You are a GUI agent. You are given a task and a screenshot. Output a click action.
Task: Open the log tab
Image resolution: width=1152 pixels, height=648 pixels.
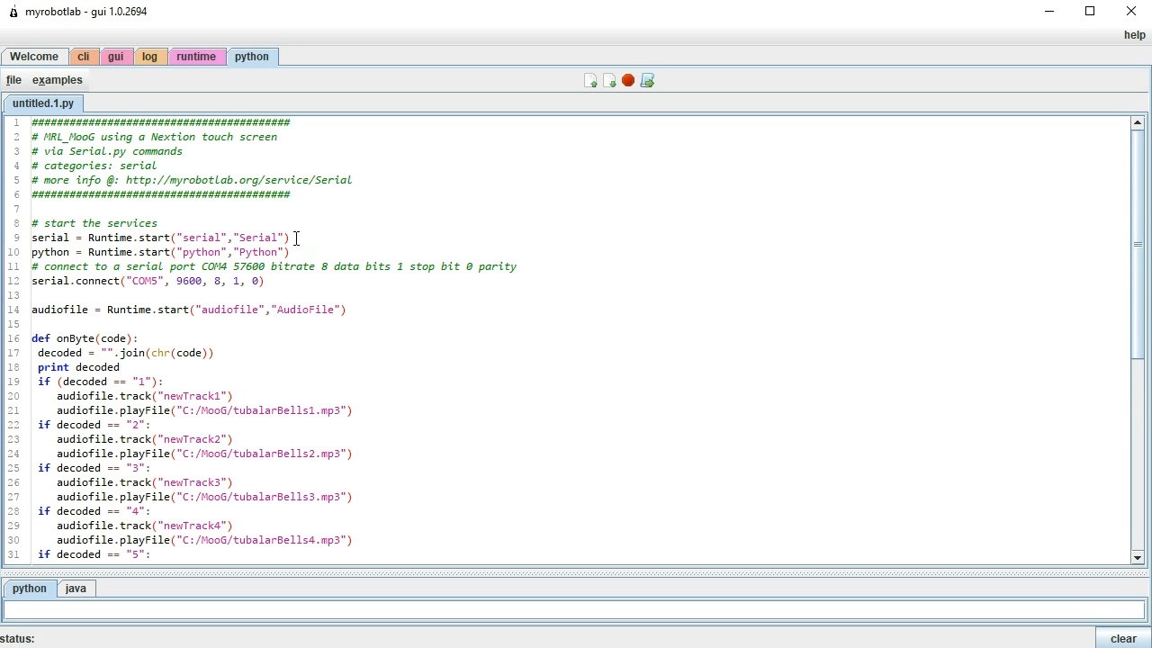click(149, 57)
